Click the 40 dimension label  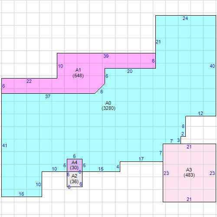point(212,66)
